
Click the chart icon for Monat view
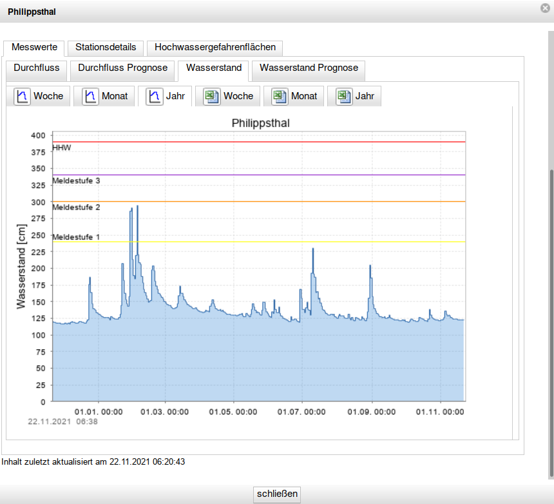pos(91,96)
